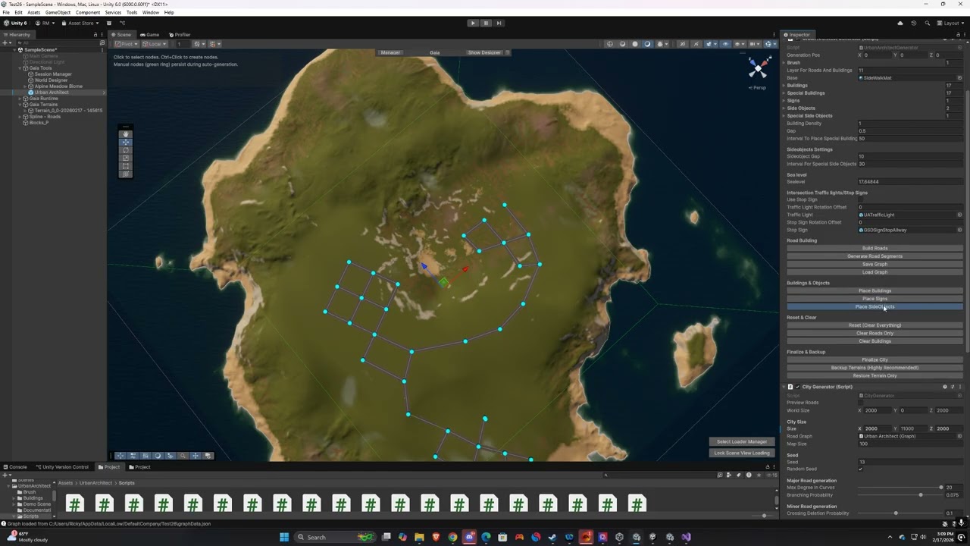Click the Traffic Light object picker circle
Image resolution: width=970 pixels, height=546 pixels.
coord(959,215)
